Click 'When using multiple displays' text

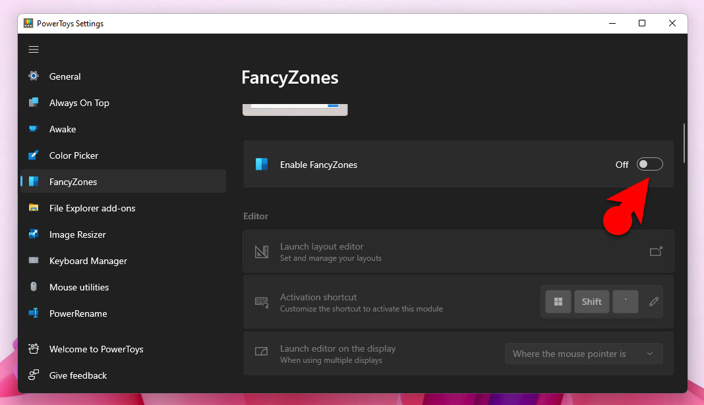(x=331, y=360)
